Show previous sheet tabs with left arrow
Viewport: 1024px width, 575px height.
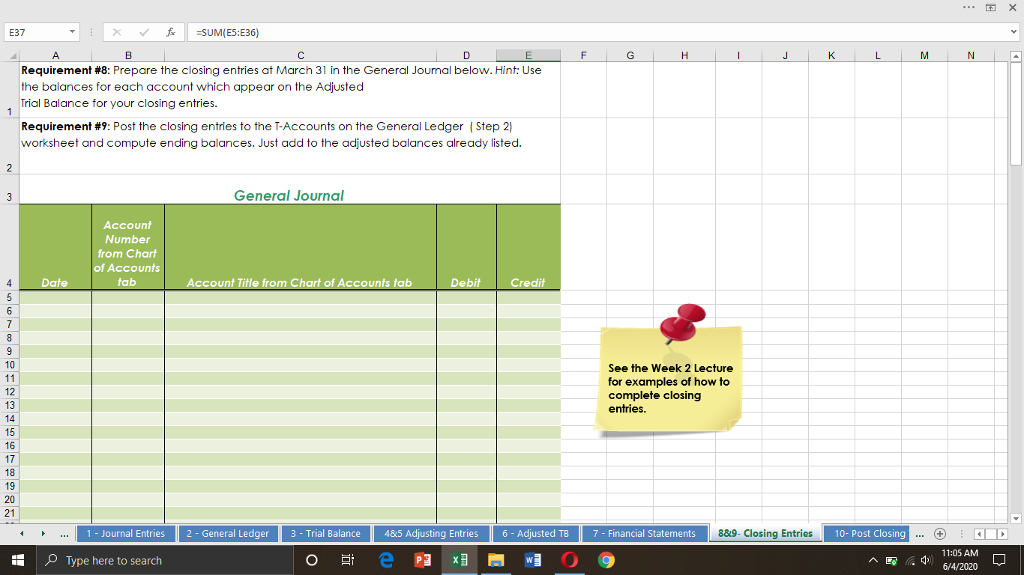click(x=22, y=534)
